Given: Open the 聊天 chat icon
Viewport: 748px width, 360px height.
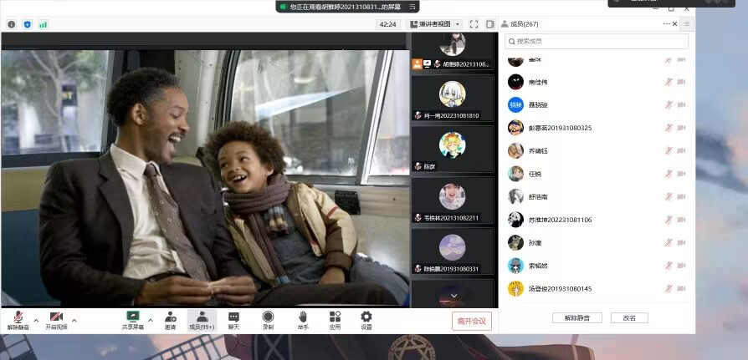Looking at the screenshot, I should pyautogui.click(x=234, y=320).
